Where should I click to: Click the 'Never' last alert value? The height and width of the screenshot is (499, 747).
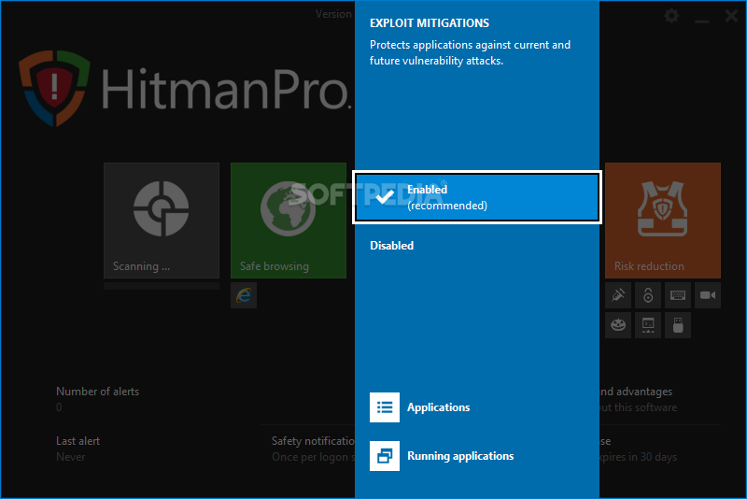71,457
